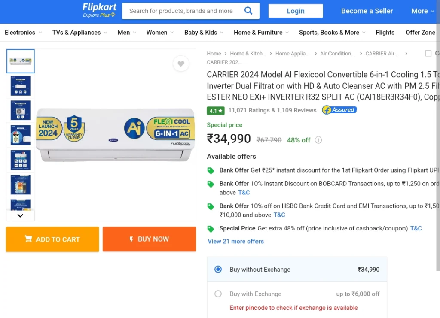This screenshot has height=318, width=440.
Task: Expand the Electronics category menu
Action: 23,33
